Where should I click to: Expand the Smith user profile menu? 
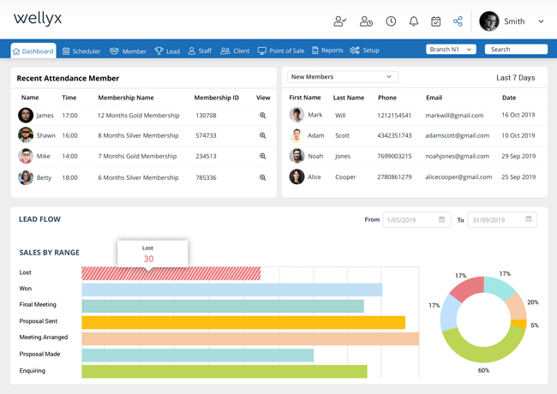point(541,21)
